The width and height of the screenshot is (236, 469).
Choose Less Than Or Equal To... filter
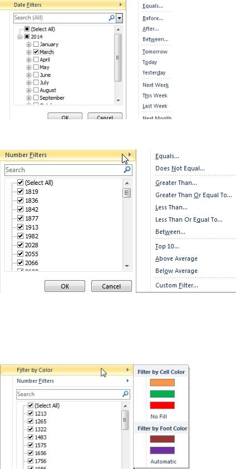pos(189,219)
